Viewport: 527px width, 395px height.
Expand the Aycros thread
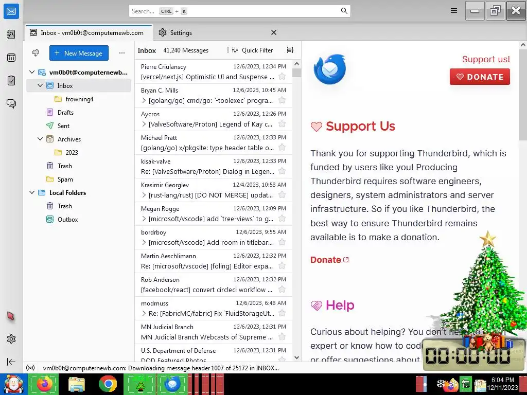144,124
